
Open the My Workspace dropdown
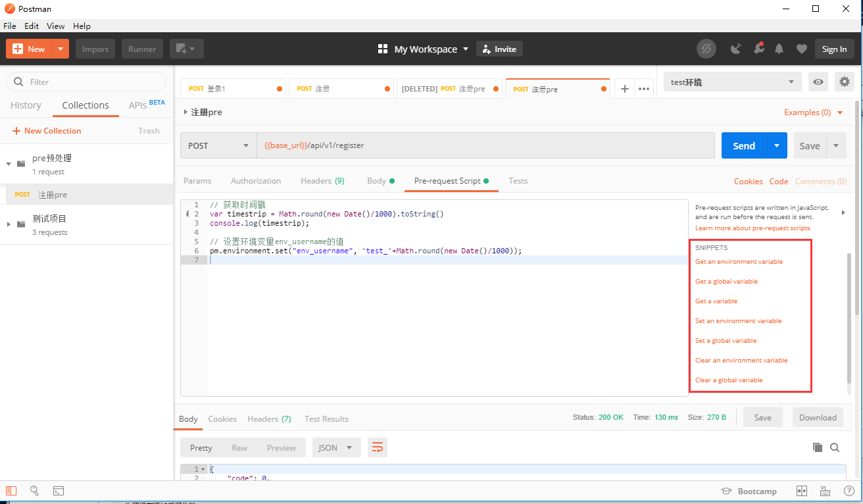pyautogui.click(x=431, y=49)
